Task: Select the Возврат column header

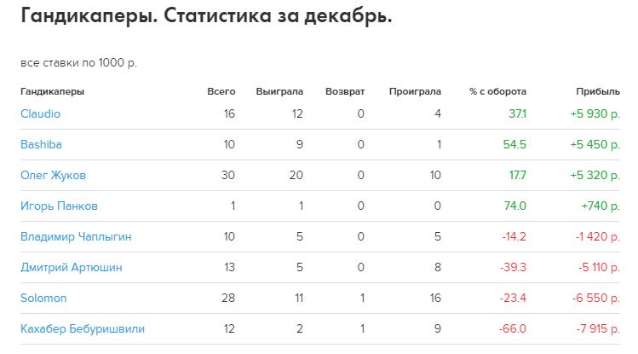Action: [345, 91]
